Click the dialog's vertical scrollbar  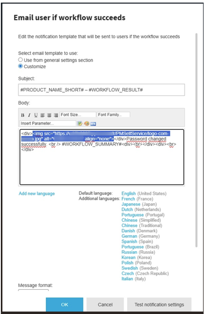tap(196, 140)
